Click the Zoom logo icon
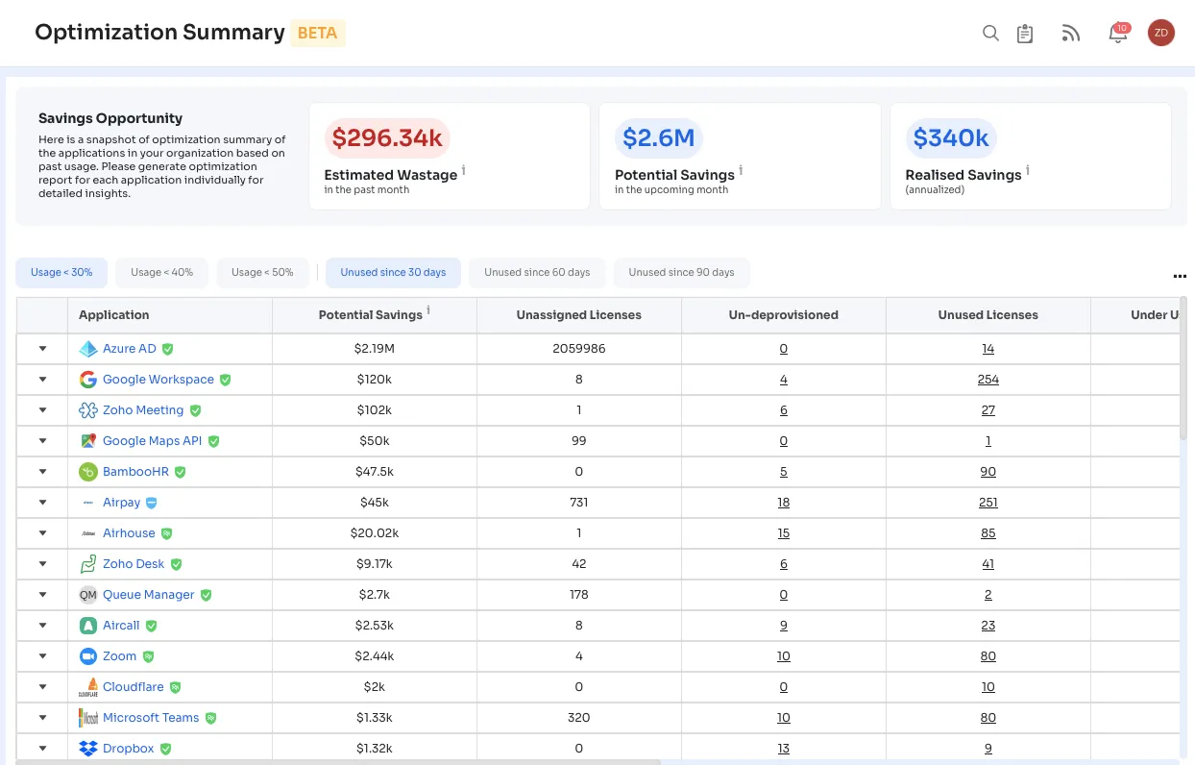The height and width of the screenshot is (765, 1195). (x=88, y=656)
